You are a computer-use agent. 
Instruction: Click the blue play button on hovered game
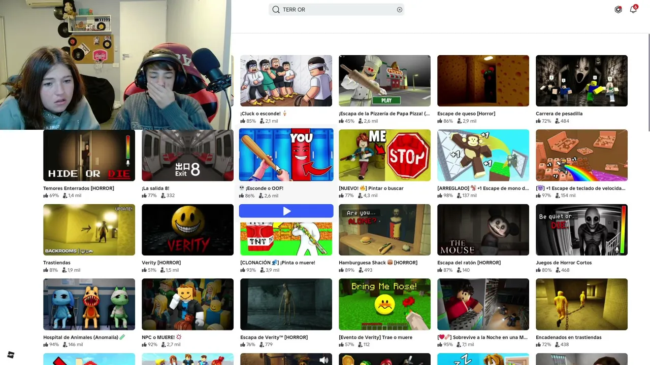tap(286, 211)
